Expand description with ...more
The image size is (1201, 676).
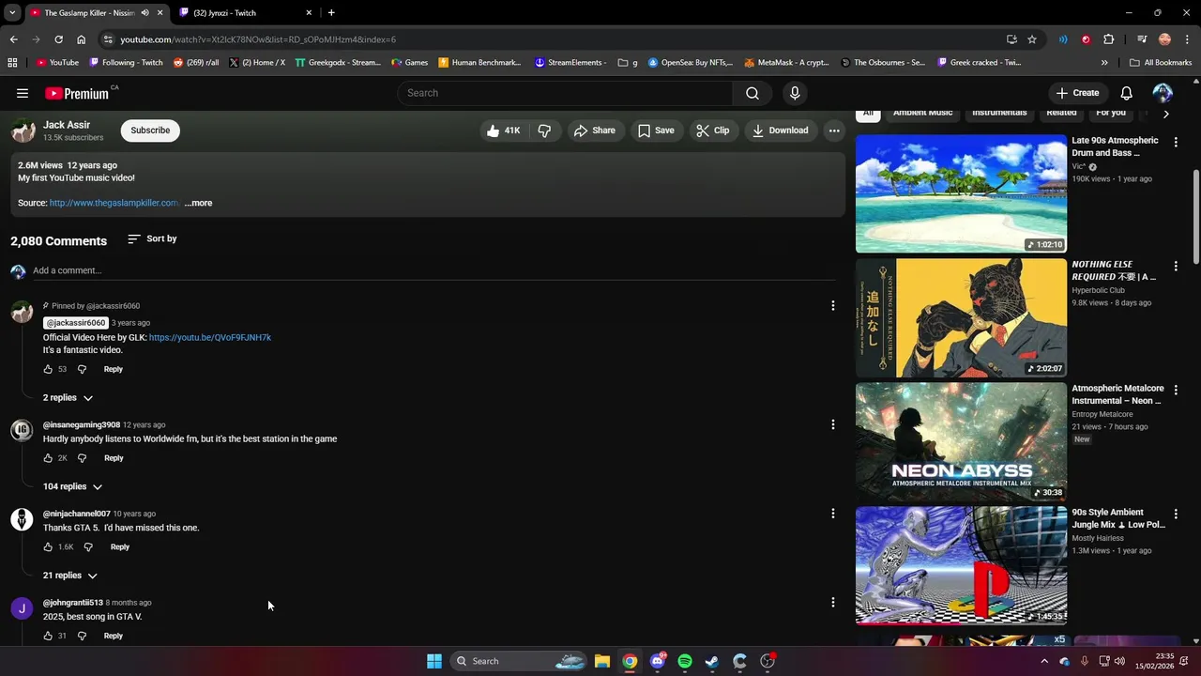tap(198, 203)
